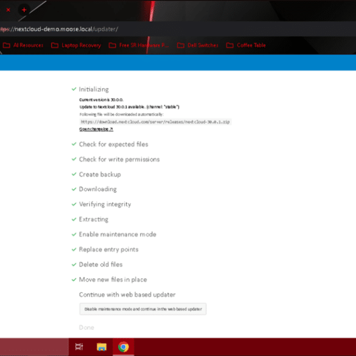The width and height of the screenshot is (356, 356).
Task: Click the taskbar search area
Action: point(34,347)
